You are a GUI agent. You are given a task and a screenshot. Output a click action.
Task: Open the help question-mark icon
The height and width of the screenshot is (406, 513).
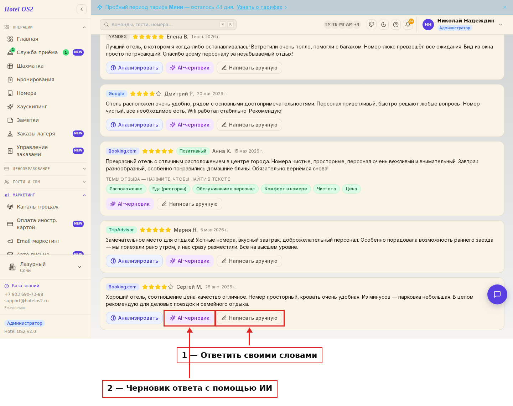tap(396, 24)
